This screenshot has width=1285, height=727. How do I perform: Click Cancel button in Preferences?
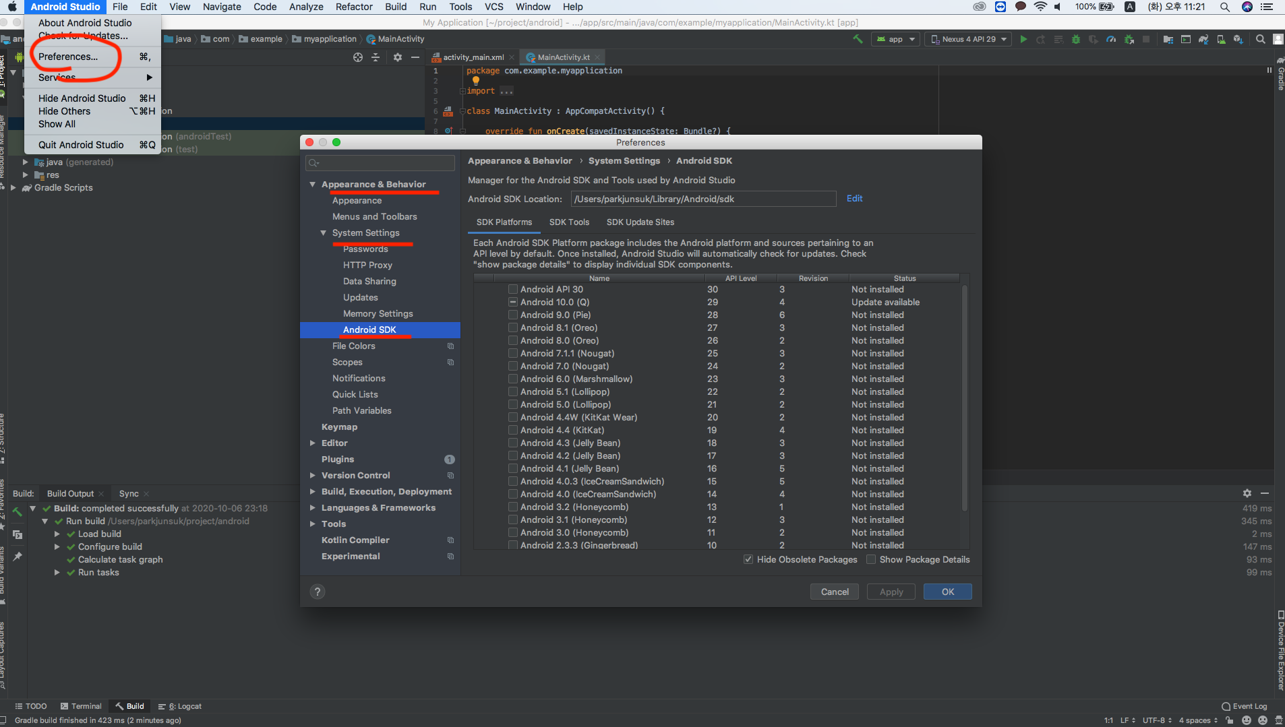click(835, 592)
